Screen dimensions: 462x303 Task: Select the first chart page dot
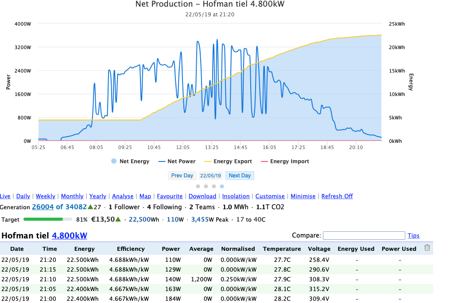pos(198,186)
